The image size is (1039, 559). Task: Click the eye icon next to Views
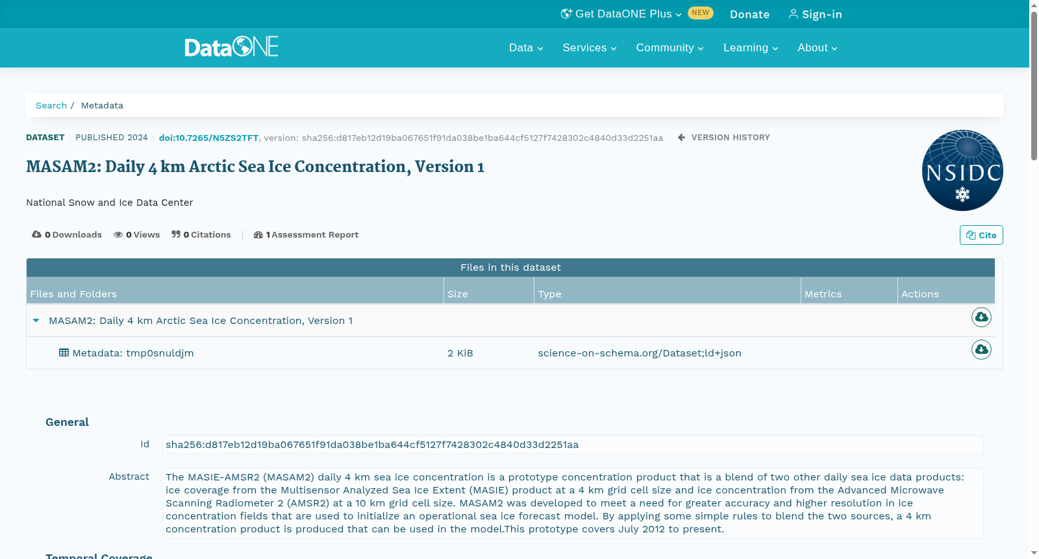pyautogui.click(x=118, y=235)
